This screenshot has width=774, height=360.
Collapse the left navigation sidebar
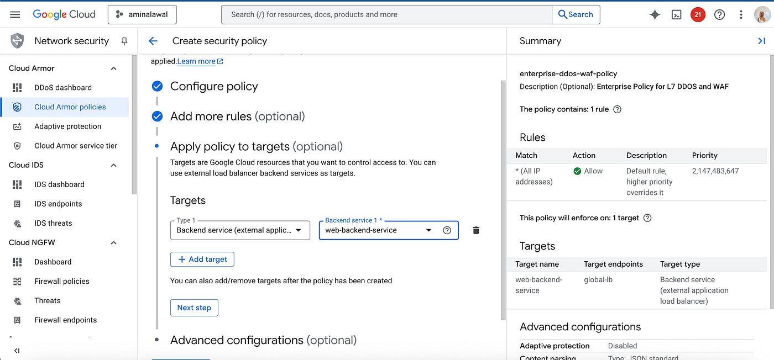[17, 351]
